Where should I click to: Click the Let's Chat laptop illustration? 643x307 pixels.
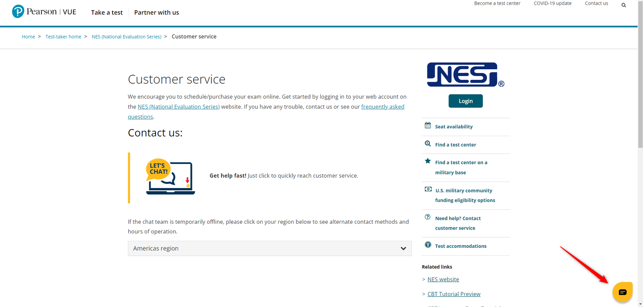pos(170,177)
